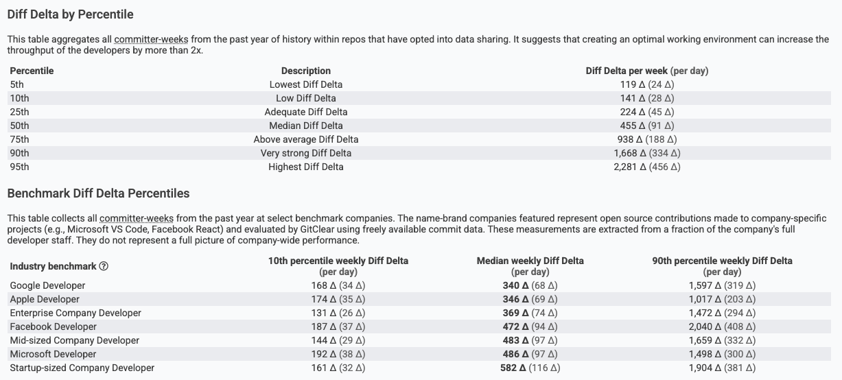Select the Enterprise Company Developer row label
Screen dimensions: 842x380
tap(75, 313)
